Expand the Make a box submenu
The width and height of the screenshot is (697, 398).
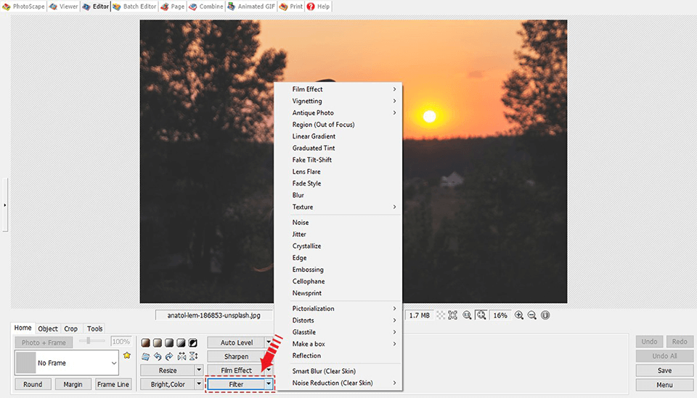[x=338, y=344]
